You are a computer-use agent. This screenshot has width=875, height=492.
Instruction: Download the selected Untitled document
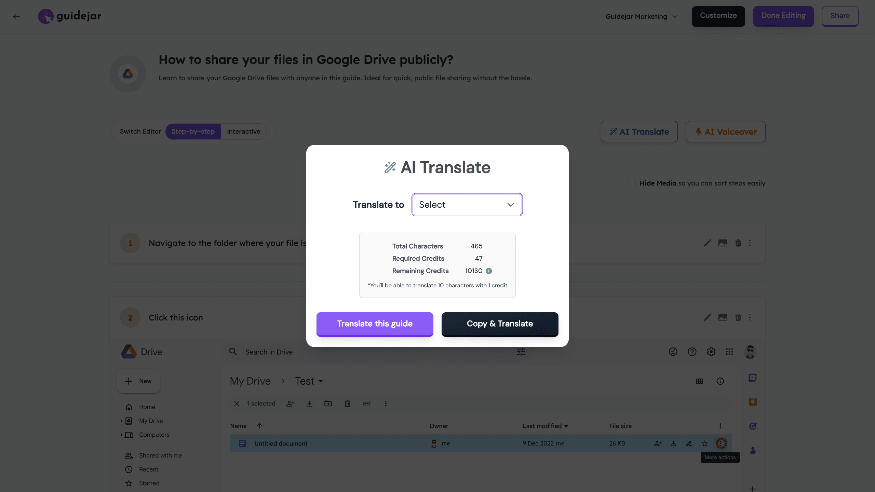point(309,404)
